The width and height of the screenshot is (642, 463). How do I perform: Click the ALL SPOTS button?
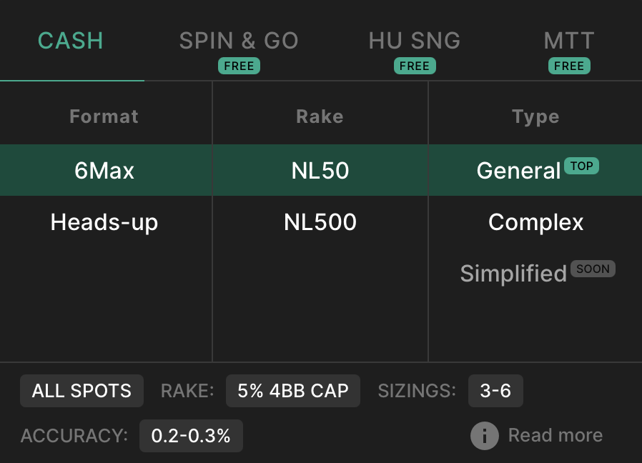point(82,391)
